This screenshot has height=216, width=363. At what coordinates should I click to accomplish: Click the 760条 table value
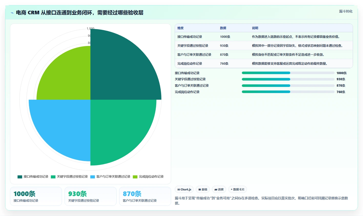[224, 64]
